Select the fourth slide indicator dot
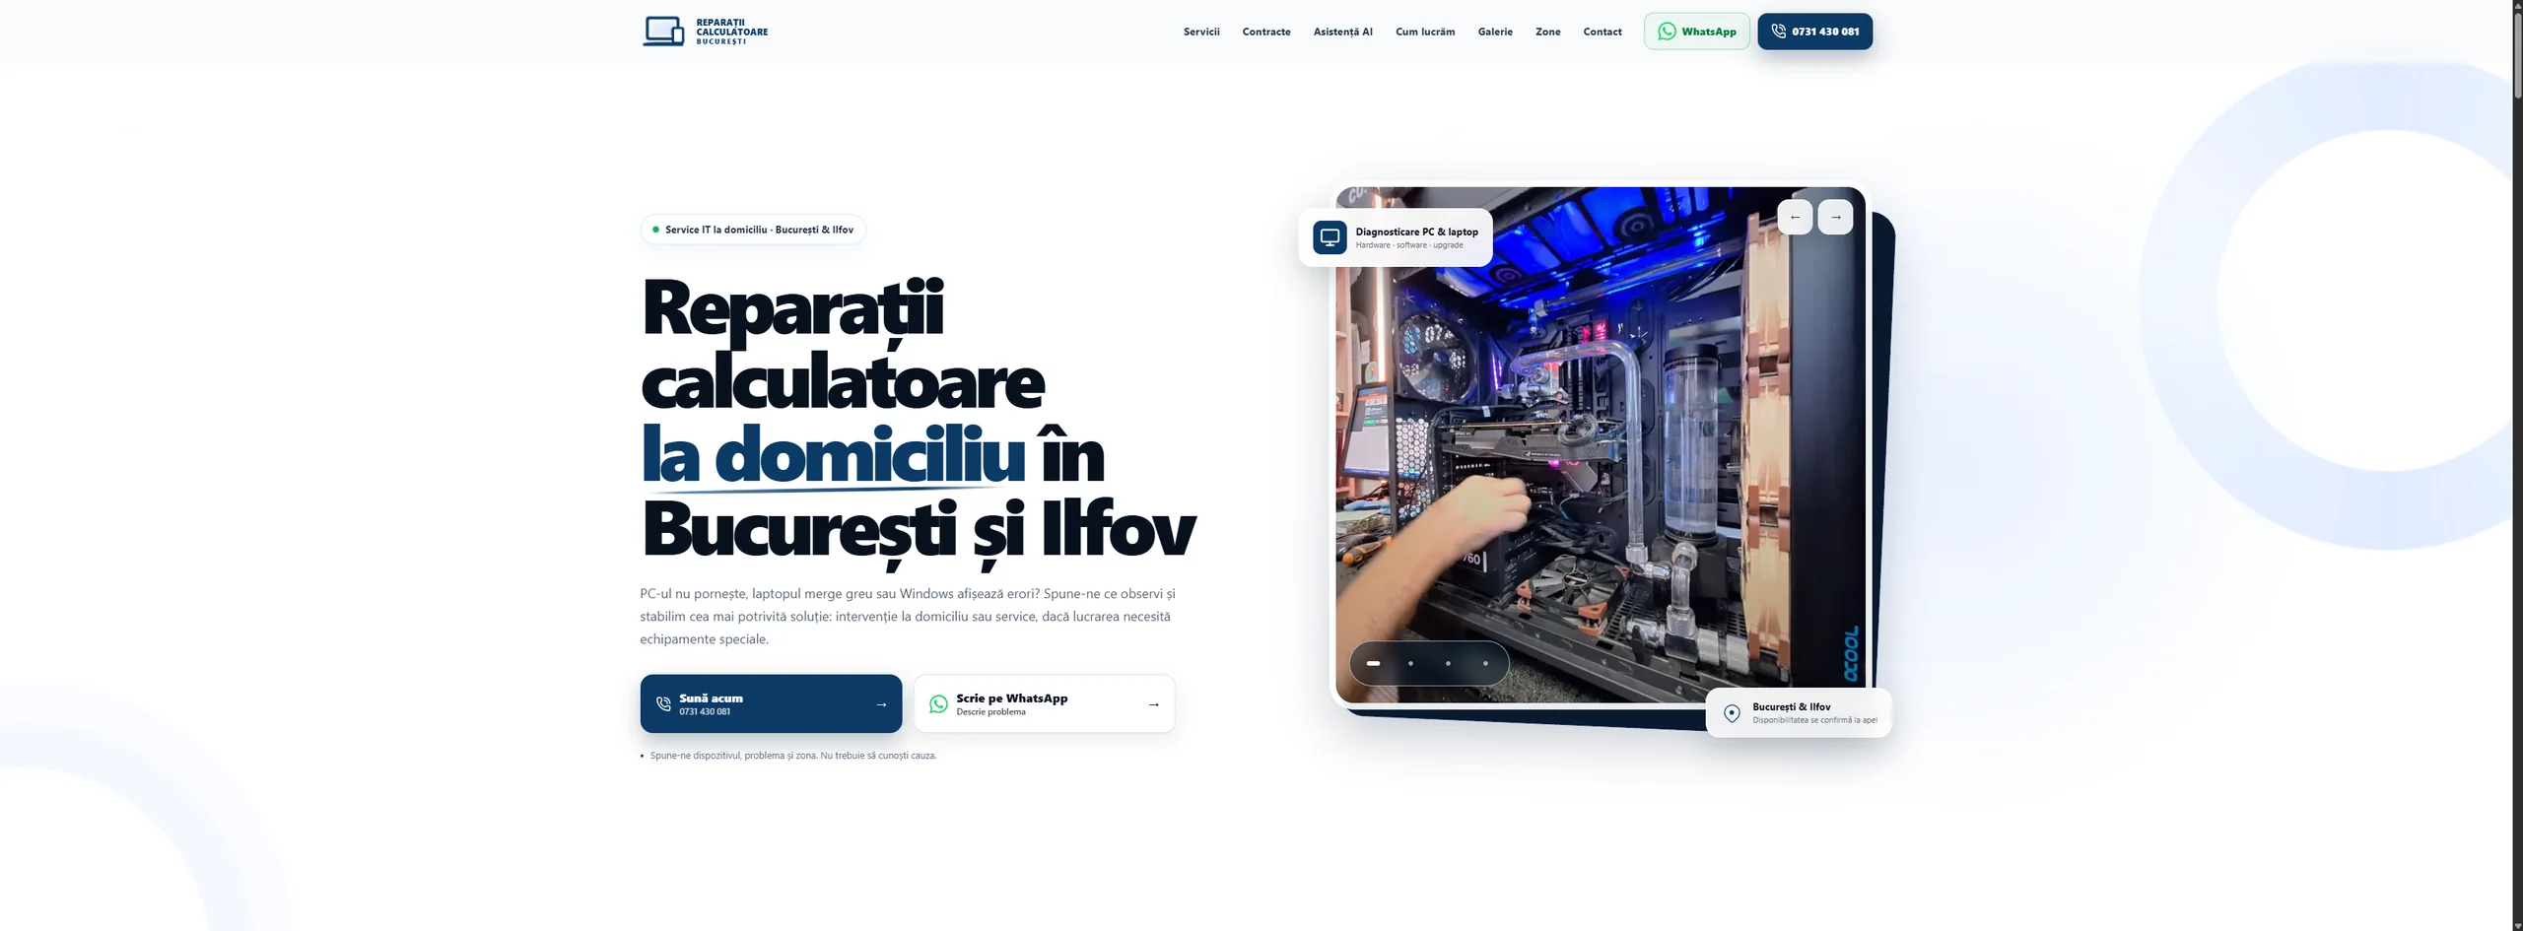Image resolution: width=2523 pixels, height=931 pixels. (x=1485, y=663)
